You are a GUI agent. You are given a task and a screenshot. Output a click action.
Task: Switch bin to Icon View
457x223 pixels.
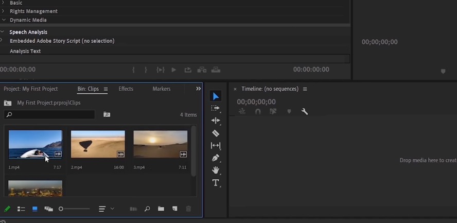point(35,209)
